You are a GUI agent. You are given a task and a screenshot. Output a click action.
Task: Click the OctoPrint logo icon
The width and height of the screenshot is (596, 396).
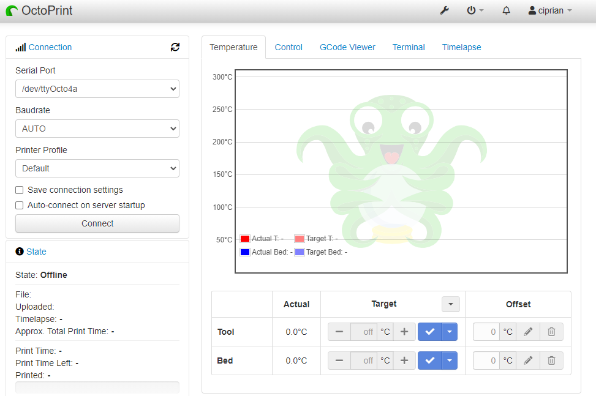12,10
